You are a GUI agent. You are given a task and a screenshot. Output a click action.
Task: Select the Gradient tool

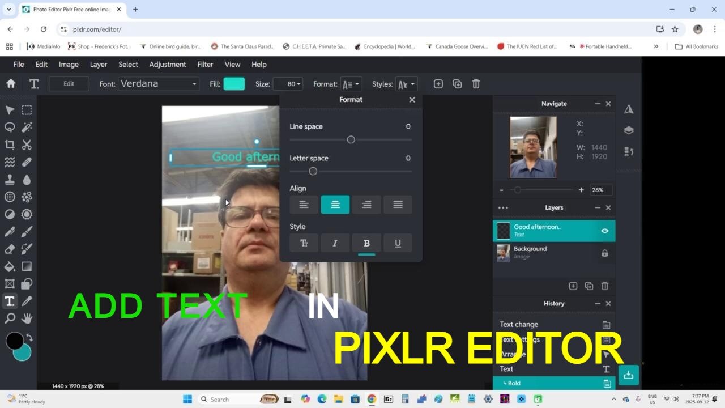coord(27,266)
